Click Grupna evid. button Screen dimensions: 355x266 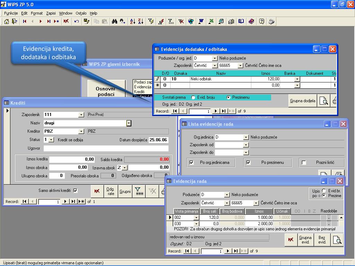[305, 240]
